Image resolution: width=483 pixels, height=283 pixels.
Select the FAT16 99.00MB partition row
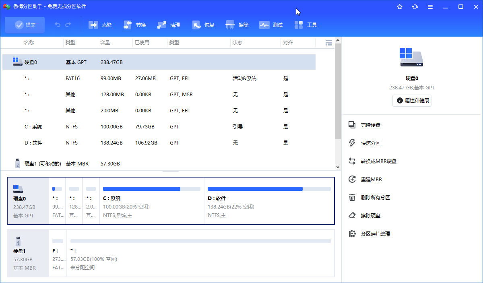tap(159, 78)
